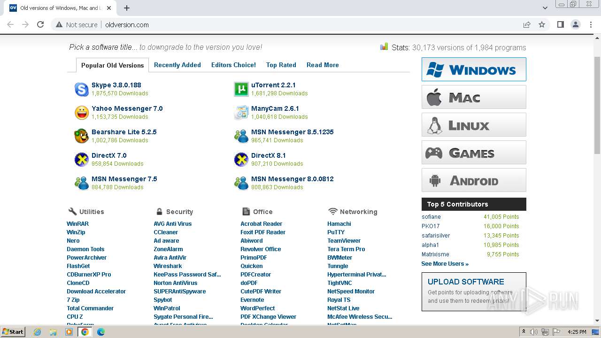Open the TeamViewer link
Image resolution: width=601 pixels, height=338 pixels.
point(344,241)
